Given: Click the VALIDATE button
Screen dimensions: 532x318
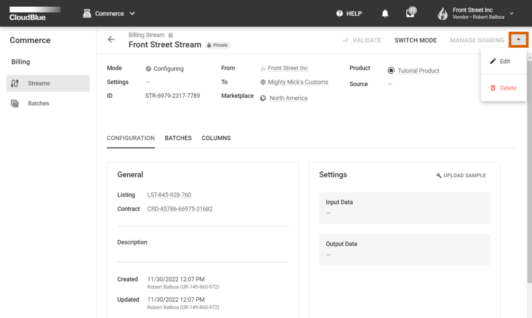Looking at the screenshot, I should point(362,41).
